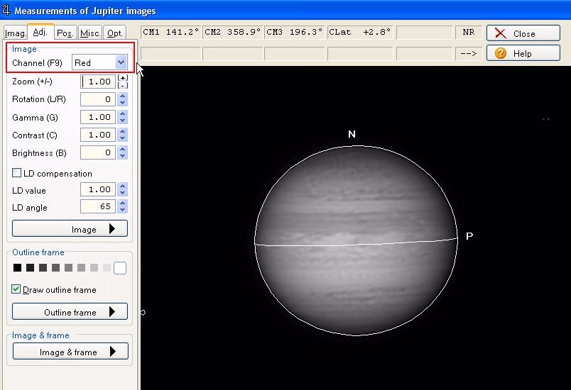Click the Gamma (G) value field

pyautogui.click(x=98, y=117)
